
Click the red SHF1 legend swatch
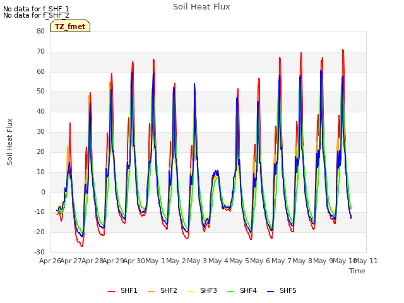point(111,292)
